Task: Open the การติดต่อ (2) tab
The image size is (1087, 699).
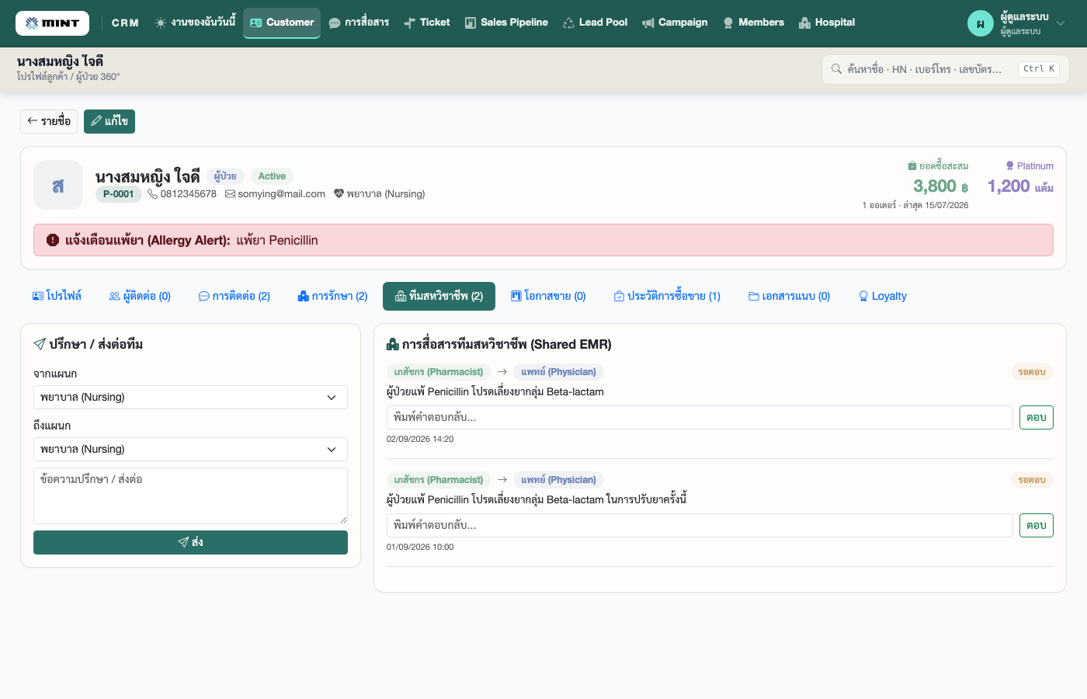Action: pyautogui.click(x=234, y=296)
